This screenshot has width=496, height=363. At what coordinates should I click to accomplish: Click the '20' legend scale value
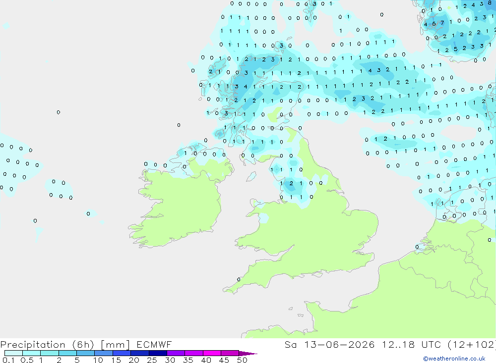point(134,360)
